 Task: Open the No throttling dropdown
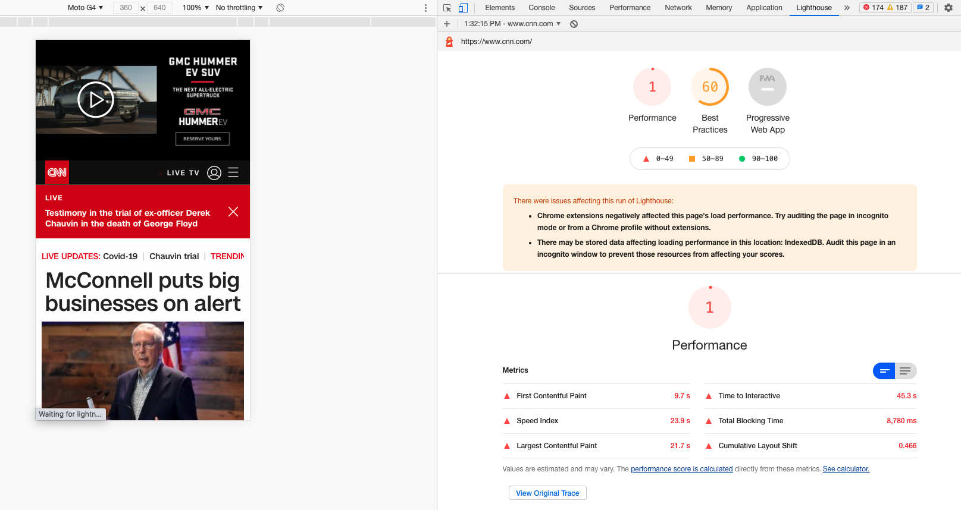coord(239,8)
